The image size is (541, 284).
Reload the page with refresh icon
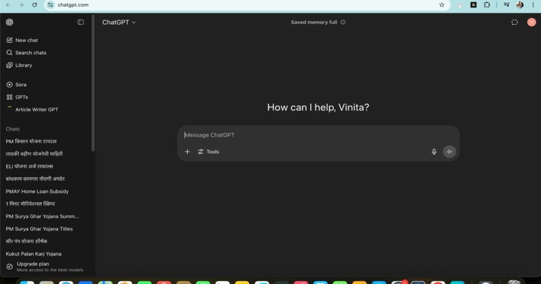point(34,5)
